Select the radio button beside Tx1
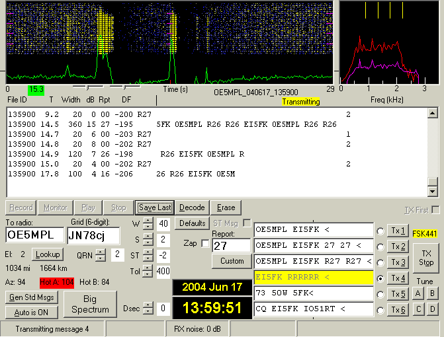 coord(380,231)
